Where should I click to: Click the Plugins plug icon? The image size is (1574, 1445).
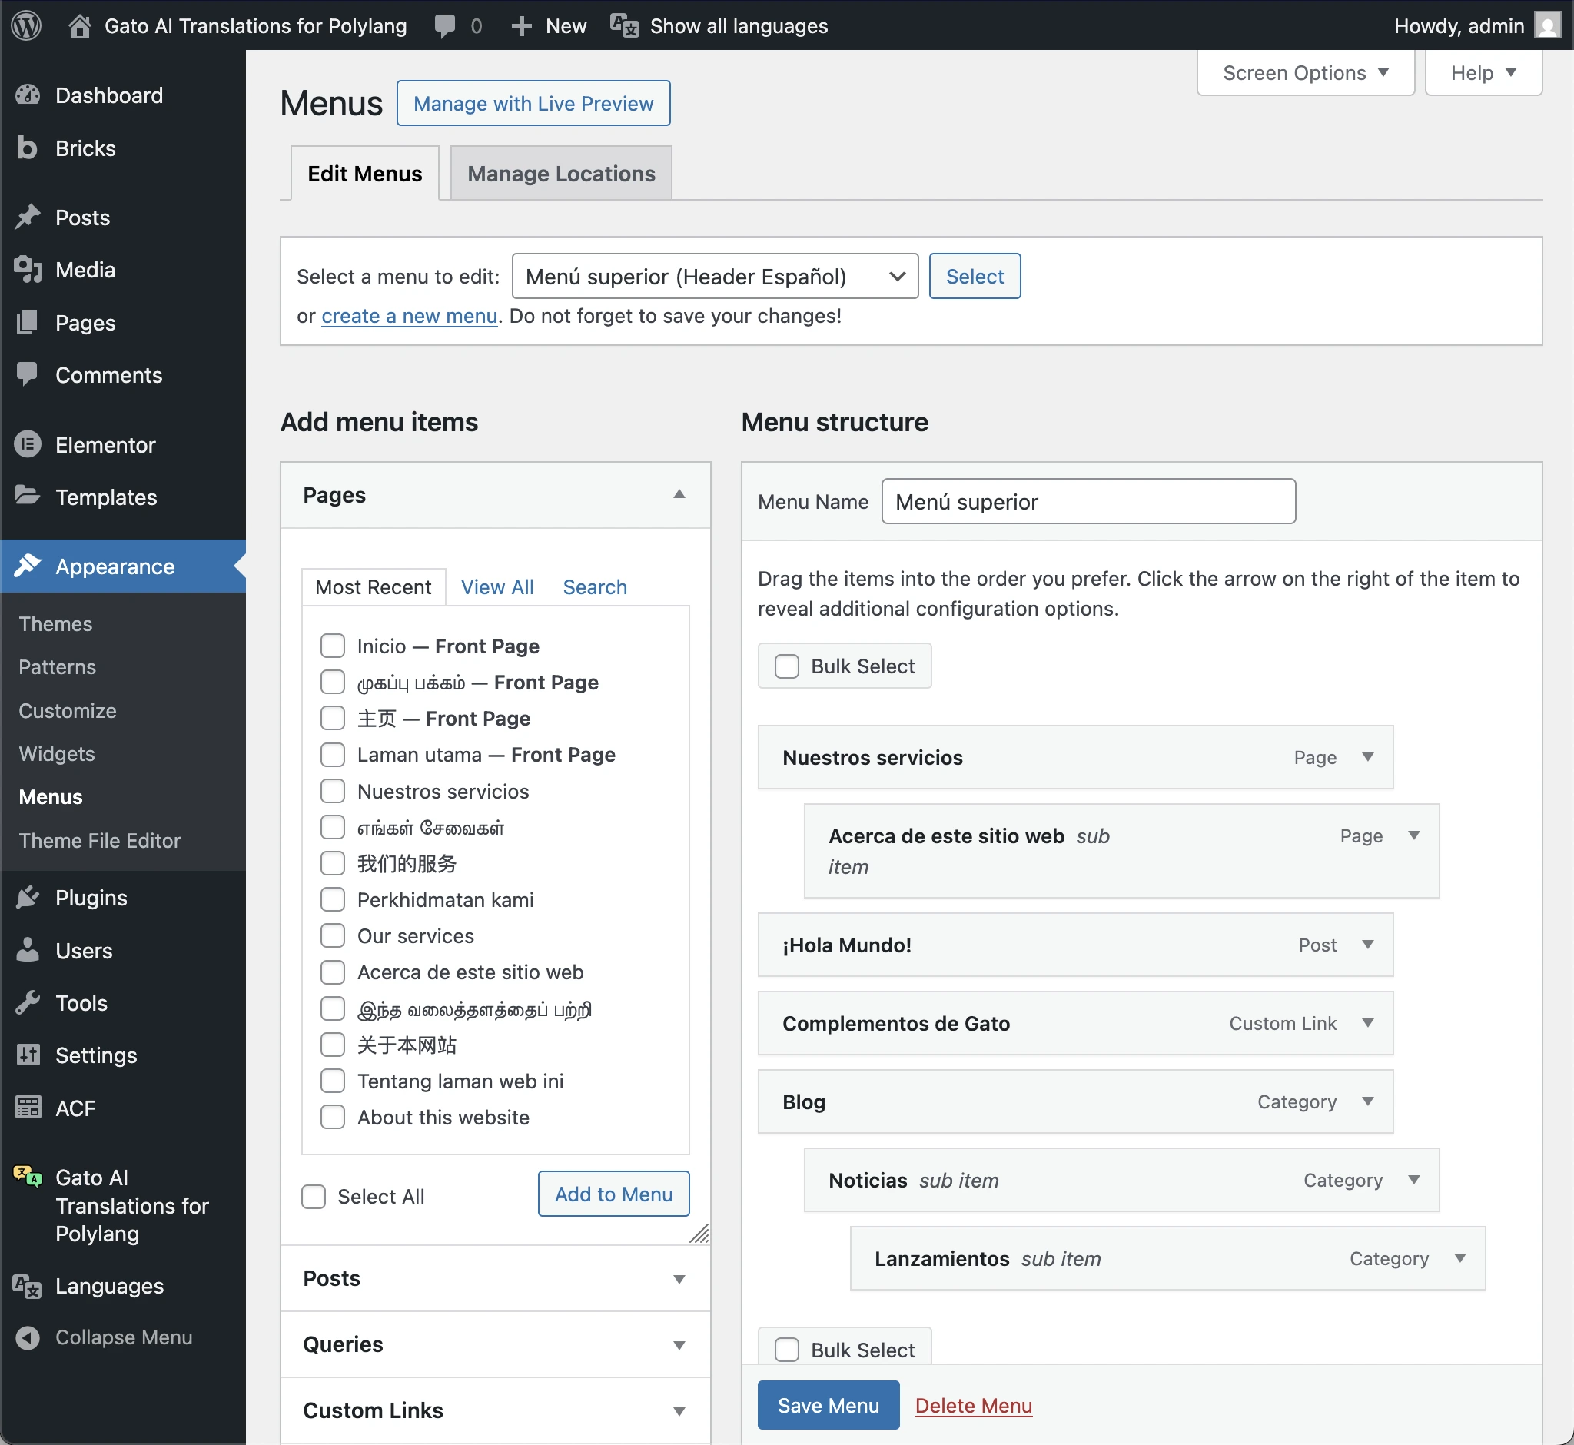[x=28, y=897]
